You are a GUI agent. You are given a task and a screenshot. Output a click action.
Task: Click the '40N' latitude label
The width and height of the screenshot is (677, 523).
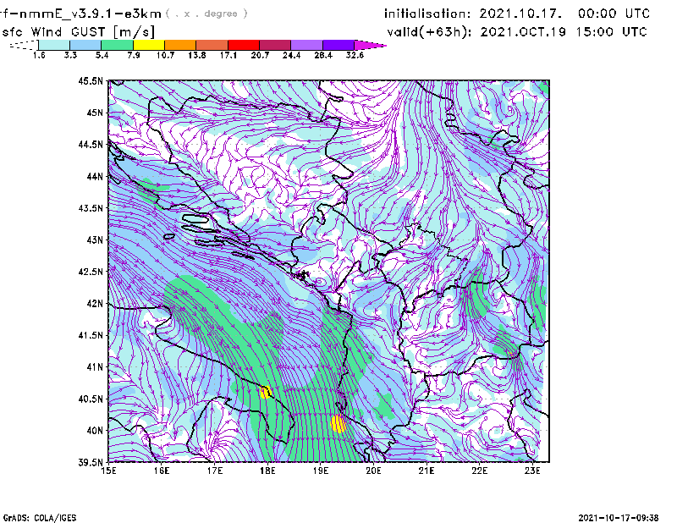[95, 431]
